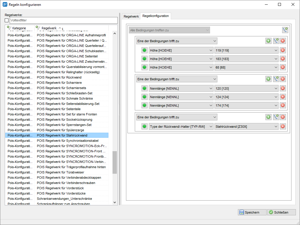Add condition to the Höhe group
The image size is (300, 225).
pyautogui.click(x=268, y=41)
